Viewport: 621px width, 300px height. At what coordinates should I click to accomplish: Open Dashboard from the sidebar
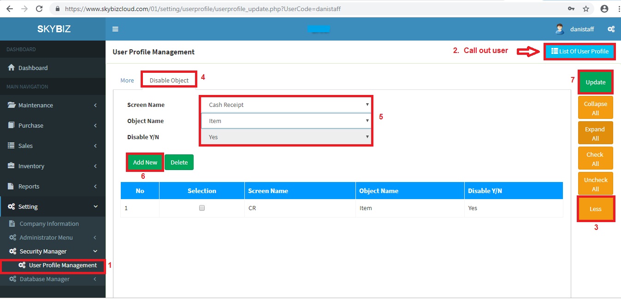coord(33,68)
